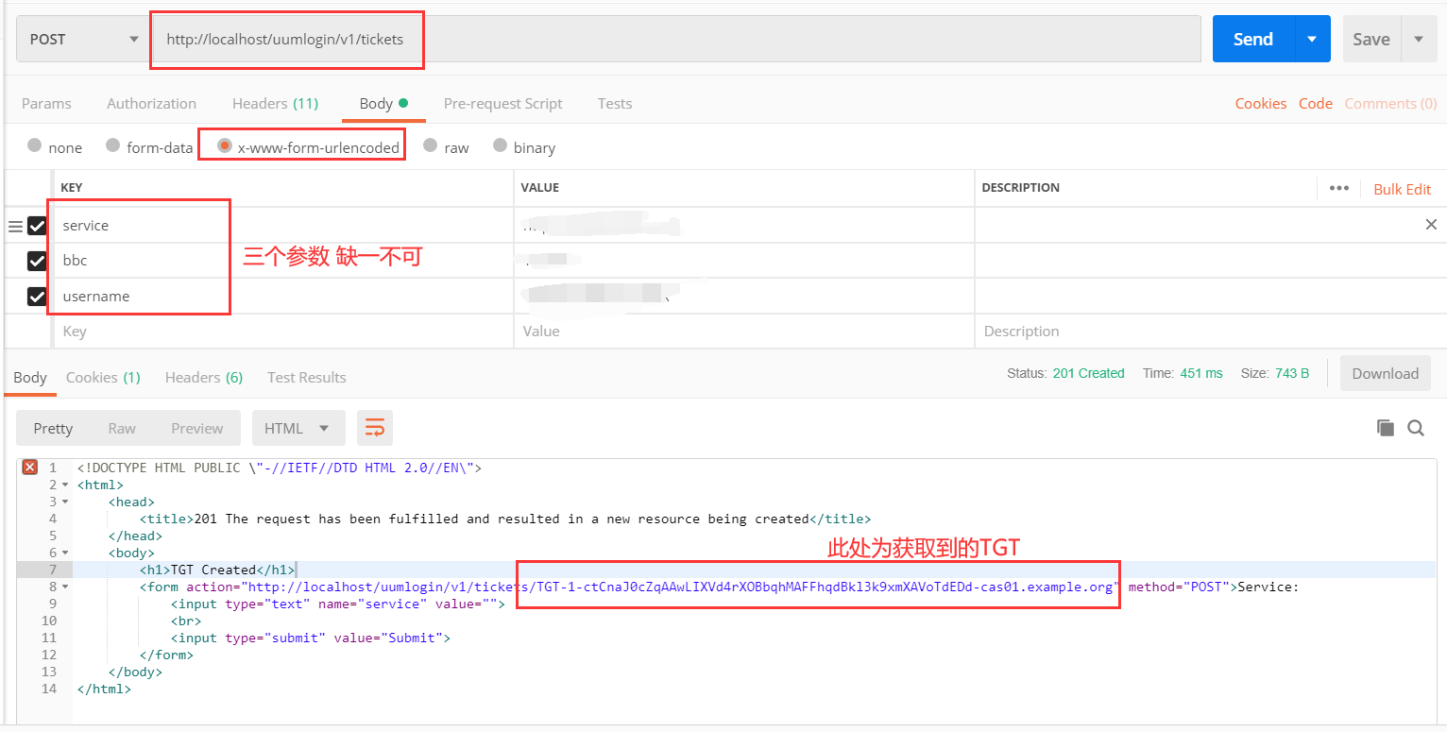The width and height of the screenshot is (1447, 732).
Task: Select the Raw view button
Action: (x=122, y=428)
